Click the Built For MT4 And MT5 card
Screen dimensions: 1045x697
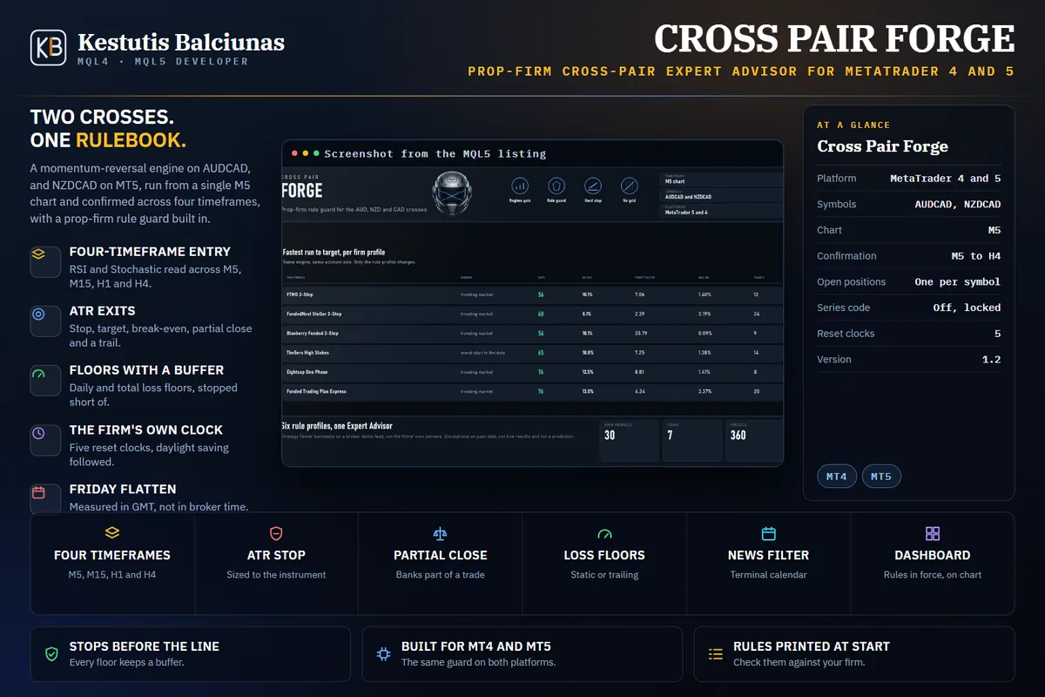pyautogui.click(x=522, y=654)
